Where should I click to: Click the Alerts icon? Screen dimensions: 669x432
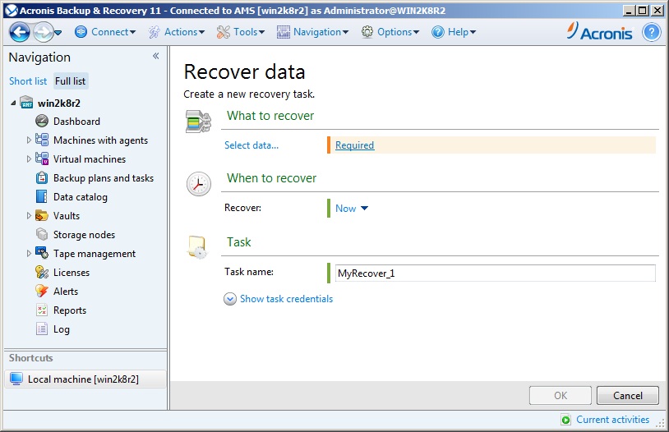click(x=42, y=291)
